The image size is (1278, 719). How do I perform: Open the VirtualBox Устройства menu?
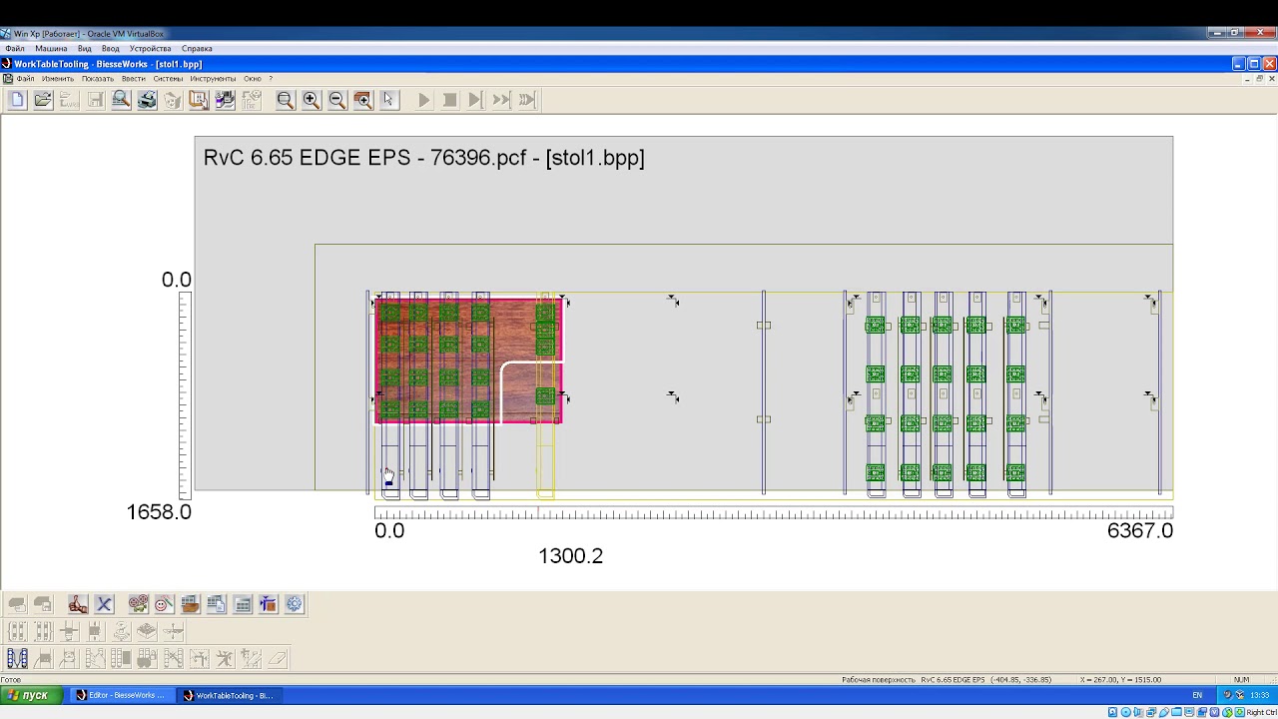point(151,48)
